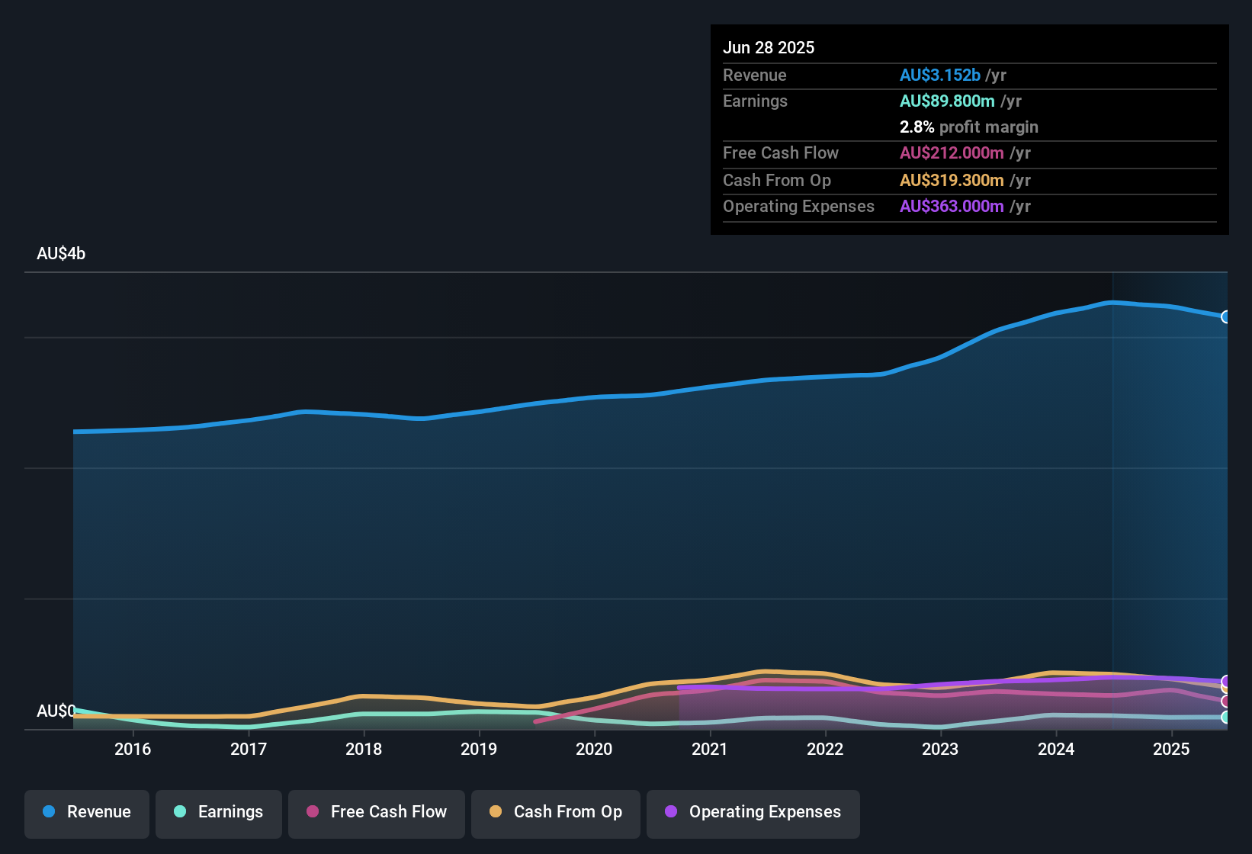Toggle the Revenue series visibility

[86, 814]
